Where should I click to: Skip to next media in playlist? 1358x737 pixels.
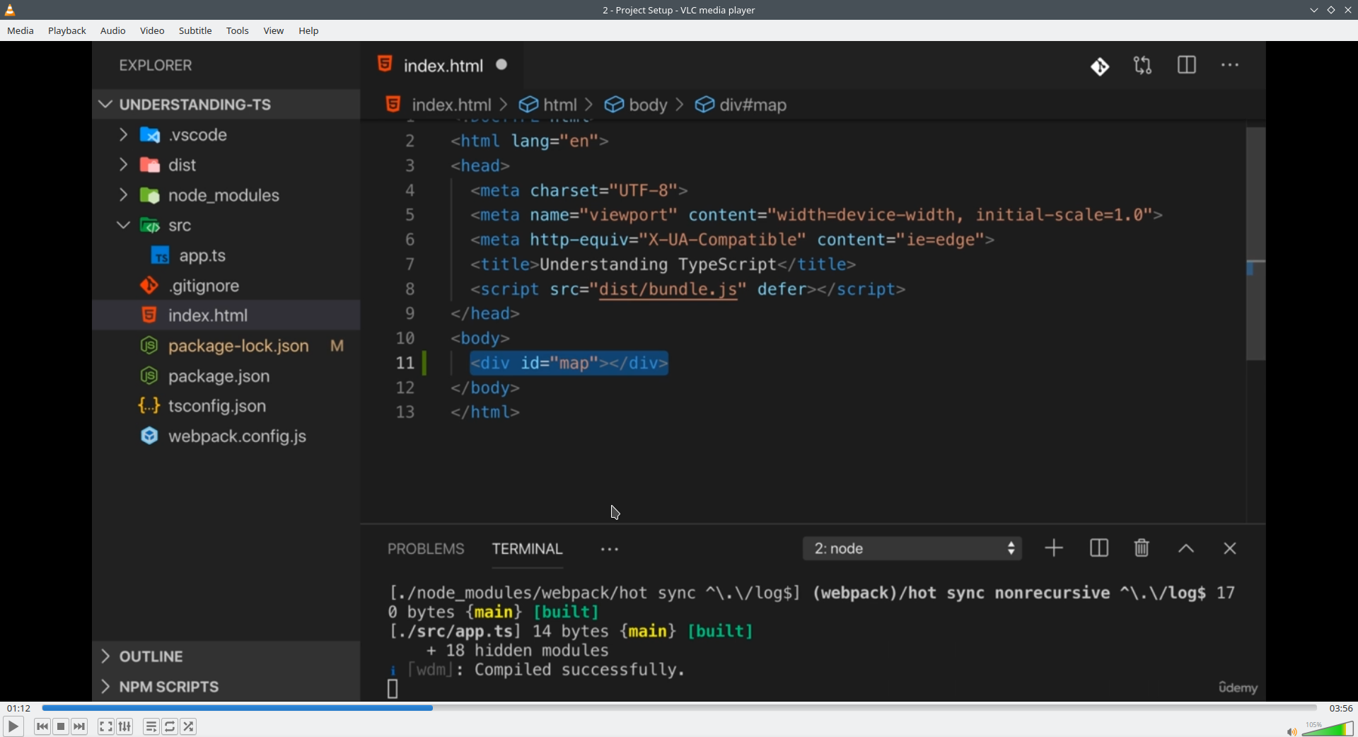click(x=80, y=726)
